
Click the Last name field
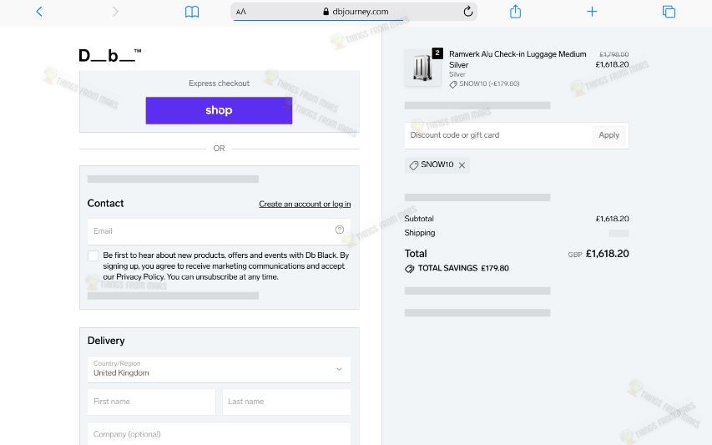tap(286, 402)
